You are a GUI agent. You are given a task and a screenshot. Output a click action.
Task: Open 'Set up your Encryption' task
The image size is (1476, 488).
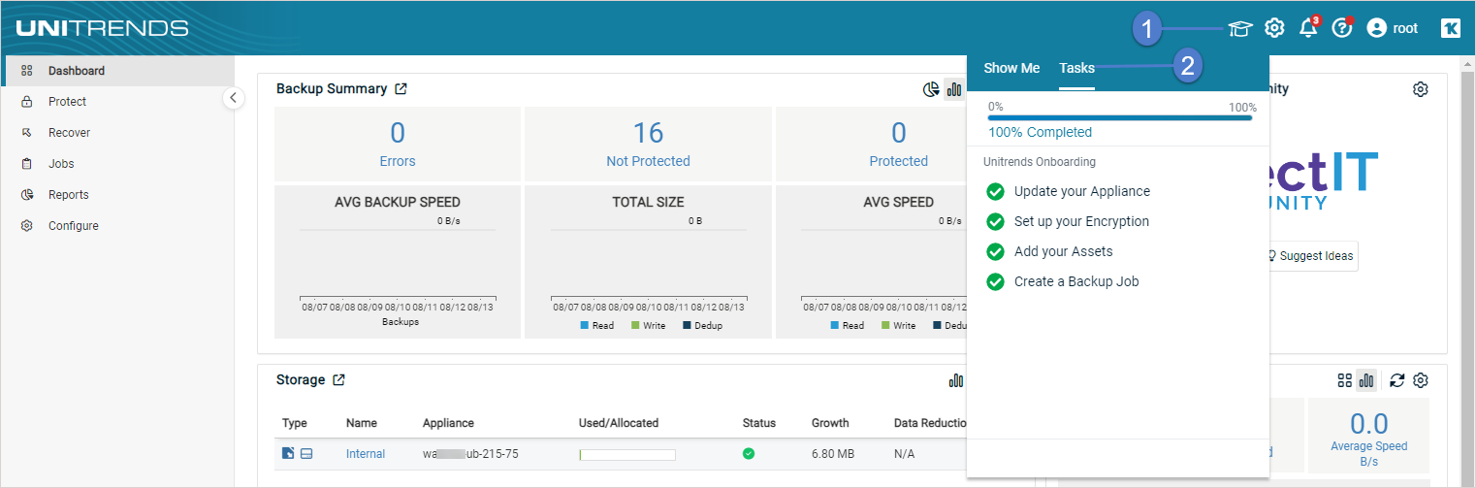[x=1081, y=222]
